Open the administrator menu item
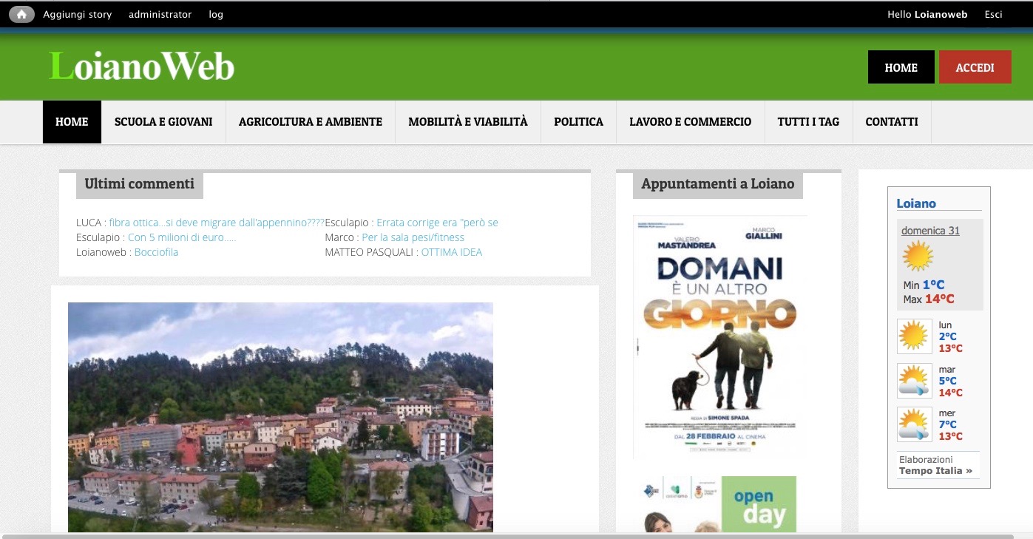The width and height of the screenshot is (1033, 539). click(160, 14)
